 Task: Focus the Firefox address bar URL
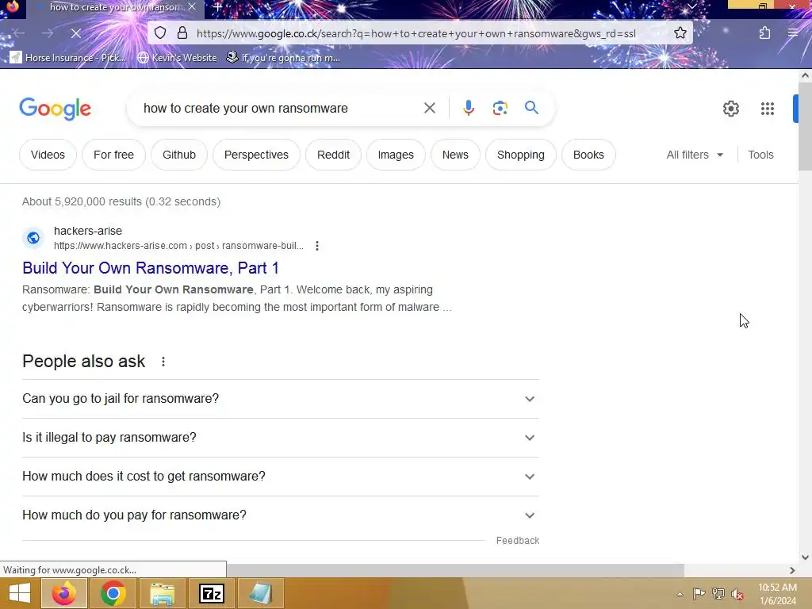pos(416,33)
